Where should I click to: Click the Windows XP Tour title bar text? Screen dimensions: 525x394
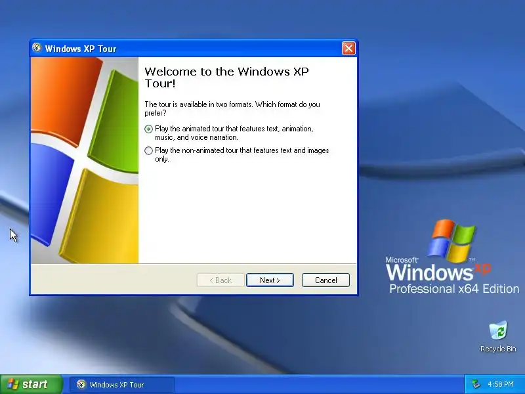81,49
